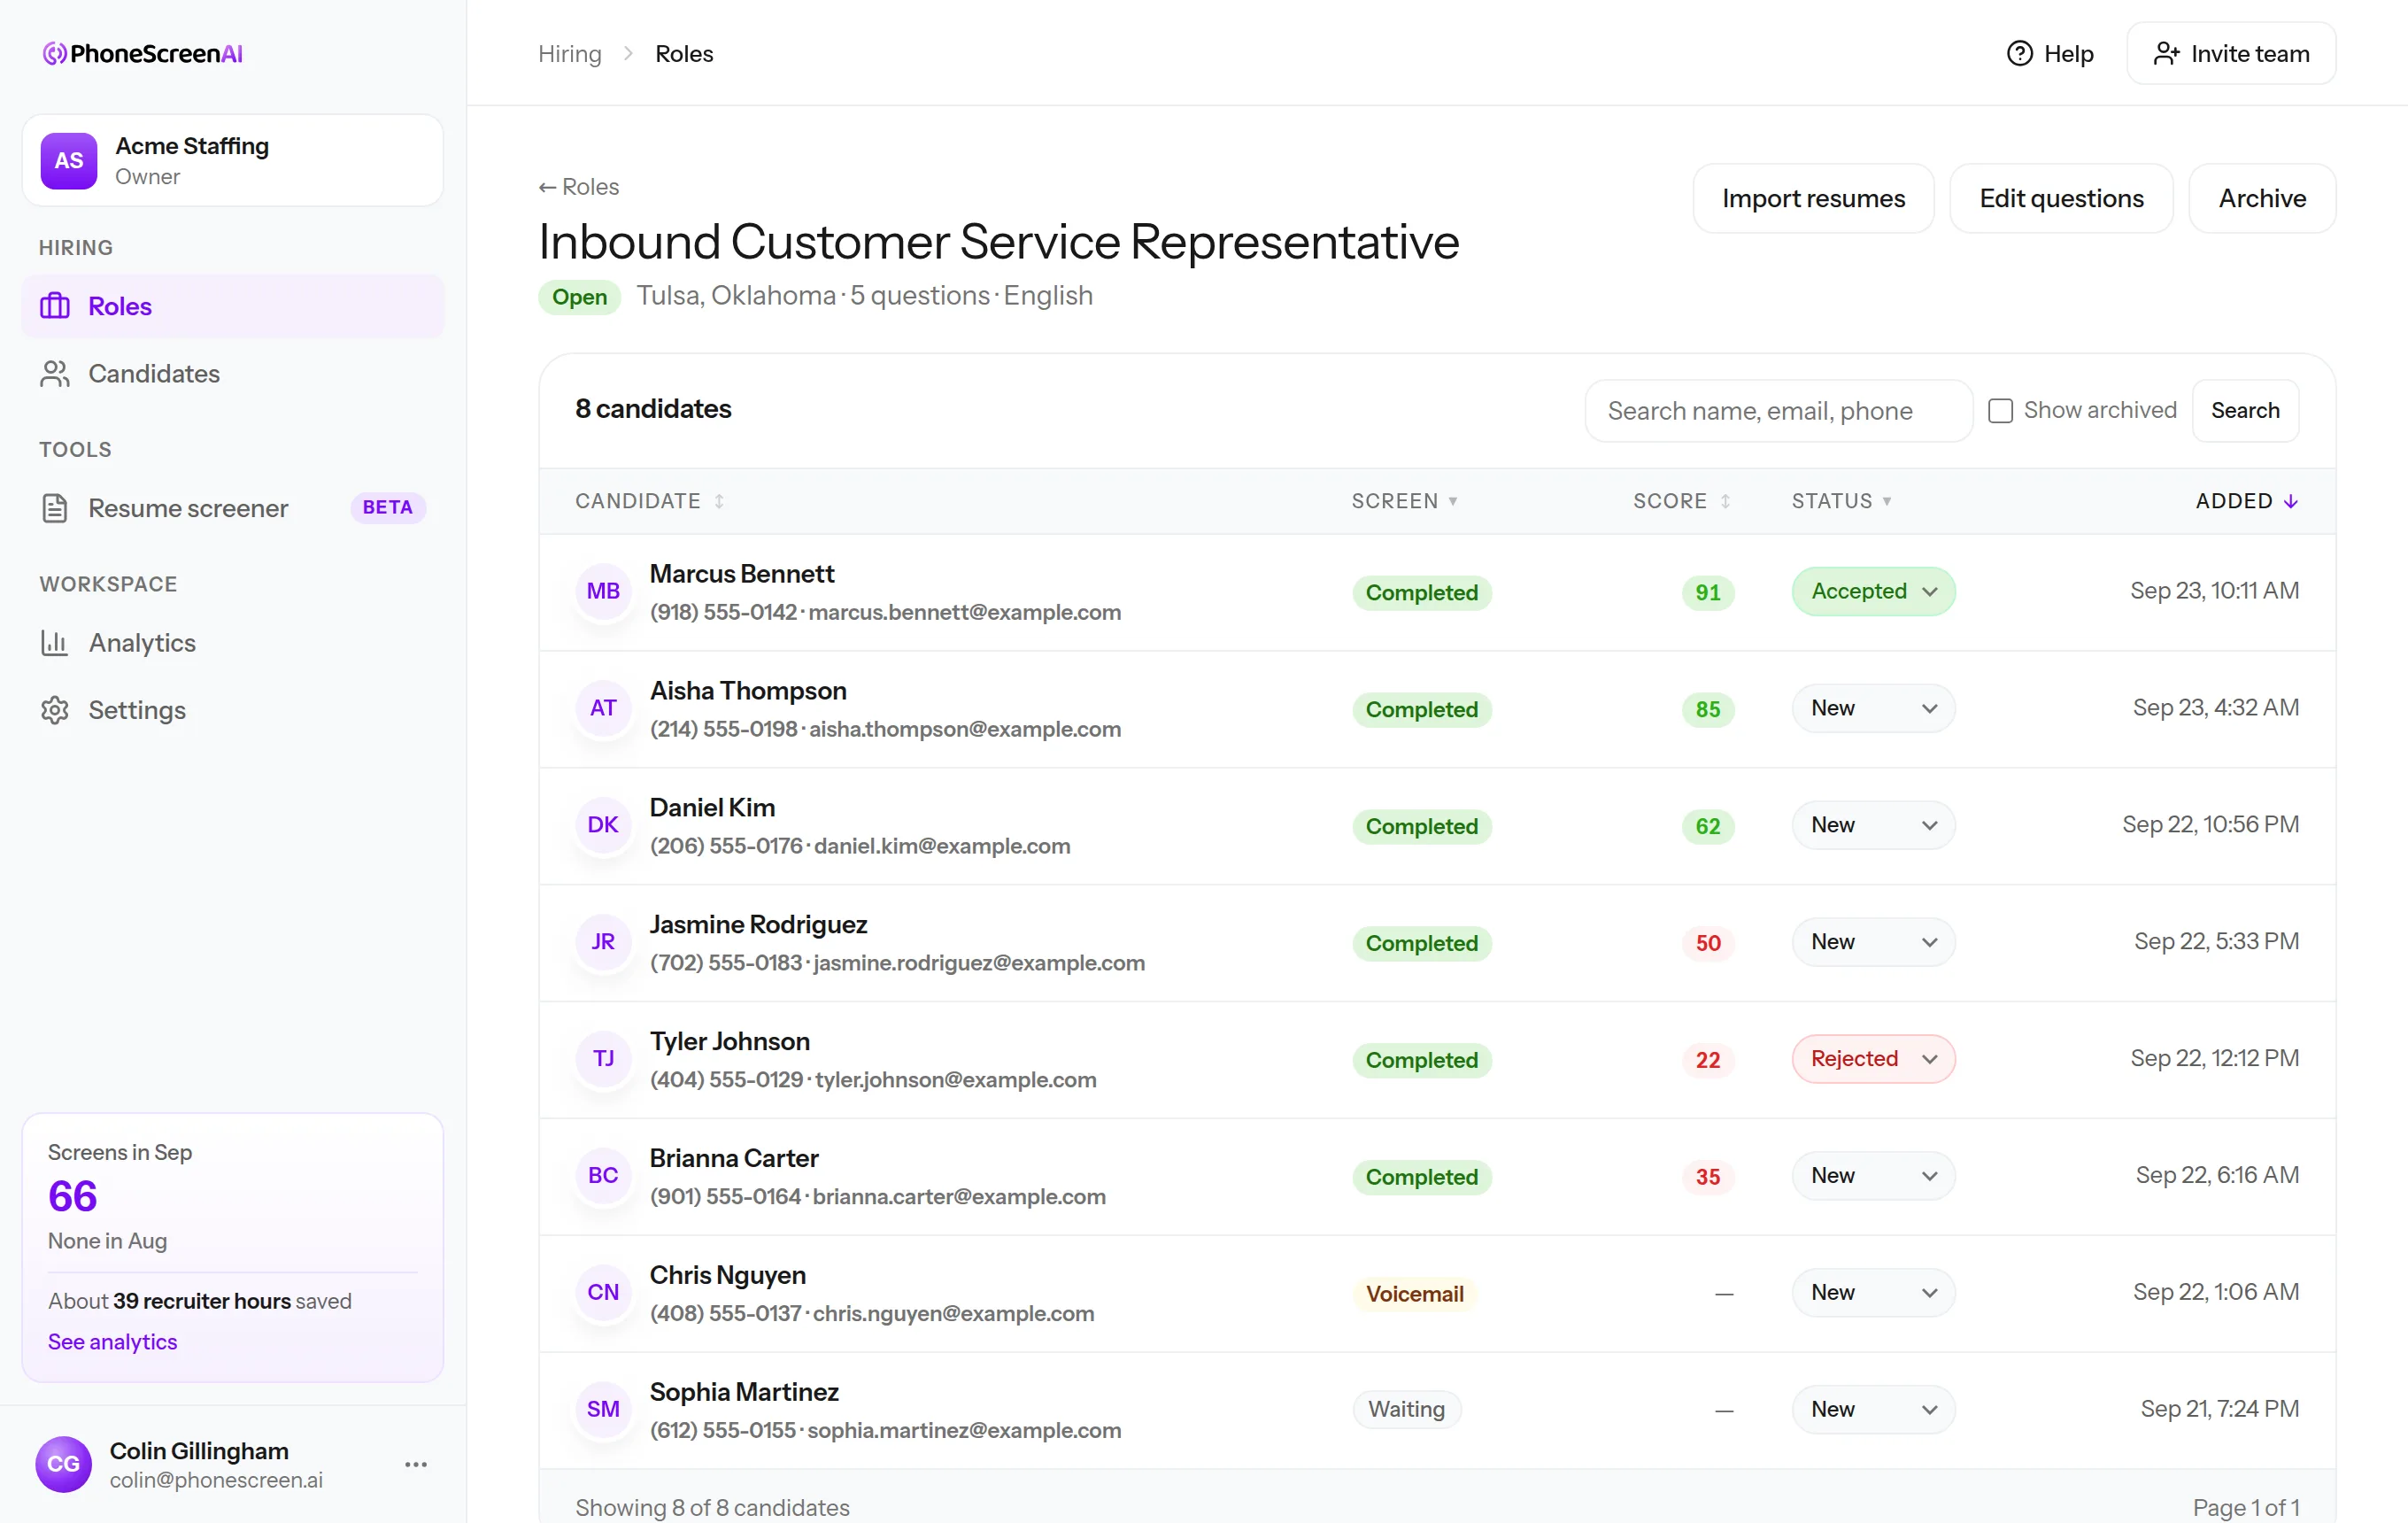Click Marcus Bennett's MB avatar
2408x1523 pixels.
click(603, 591)
